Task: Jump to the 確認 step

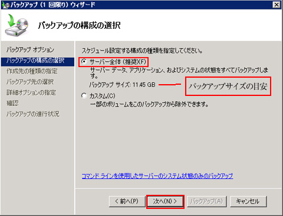Action: (12, 103)
